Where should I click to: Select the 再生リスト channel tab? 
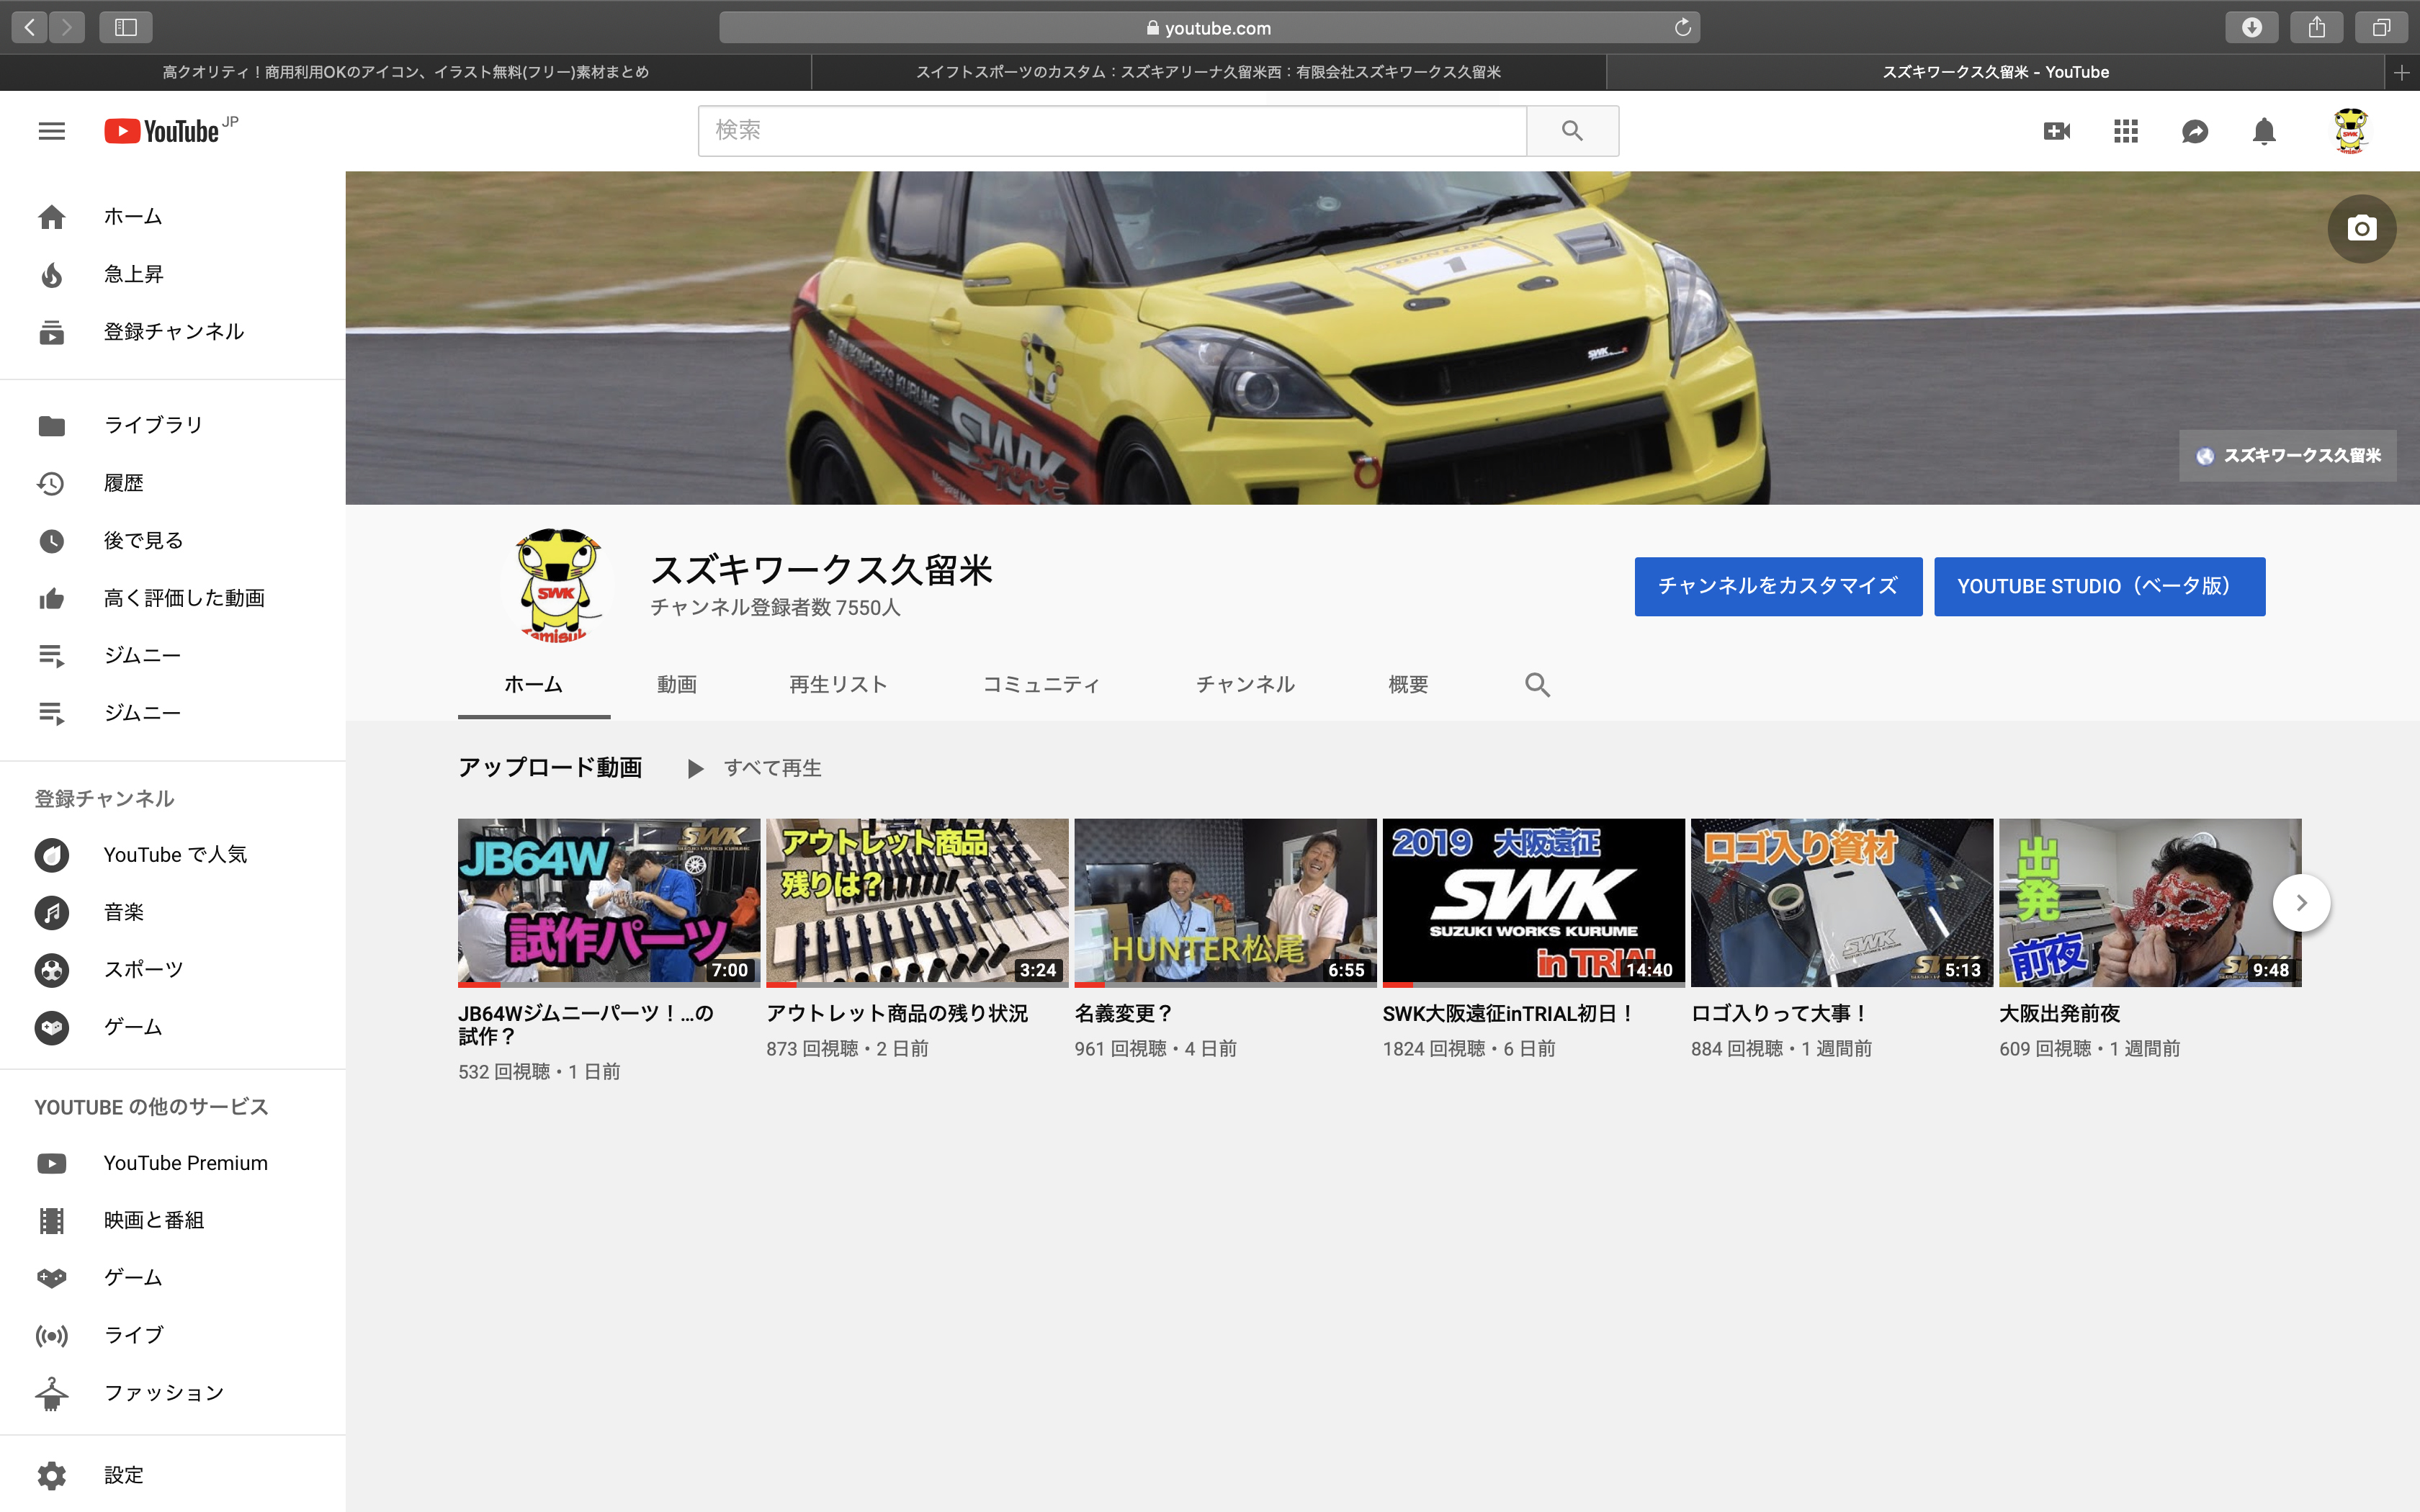click(x=838, y=685)
